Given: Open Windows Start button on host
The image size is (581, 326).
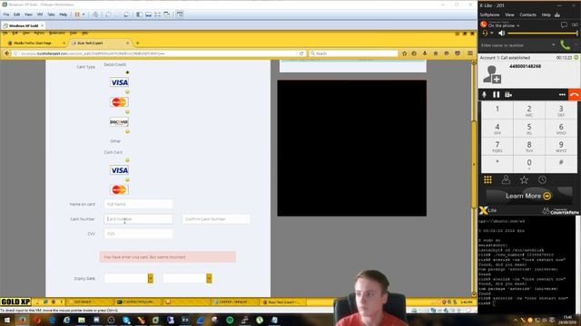Looking at the screenshot, I should pyautogui.click(x=7, y=320).
